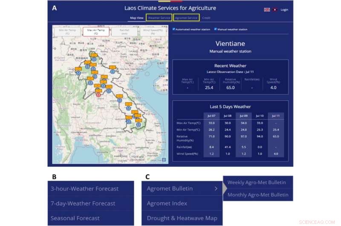Switch to the Map View tab
Screen dimensions: 341x226
[x=136, y=18]
